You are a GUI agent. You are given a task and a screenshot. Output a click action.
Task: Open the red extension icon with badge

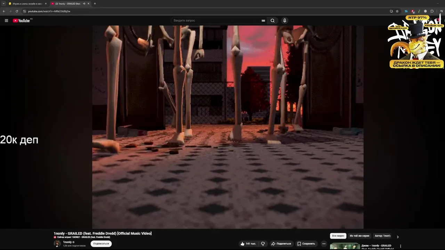point(413,11)
